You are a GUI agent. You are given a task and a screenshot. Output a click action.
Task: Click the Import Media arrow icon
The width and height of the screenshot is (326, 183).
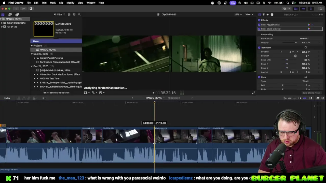(x=16, y=9)
